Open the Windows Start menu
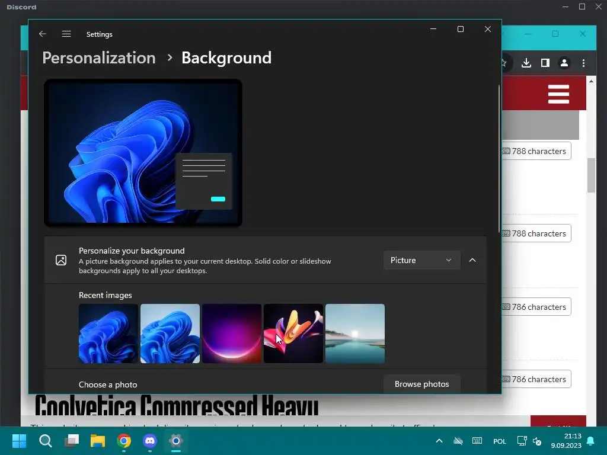Viewport: 607px width, 455px height. click(x=19, y=441)
